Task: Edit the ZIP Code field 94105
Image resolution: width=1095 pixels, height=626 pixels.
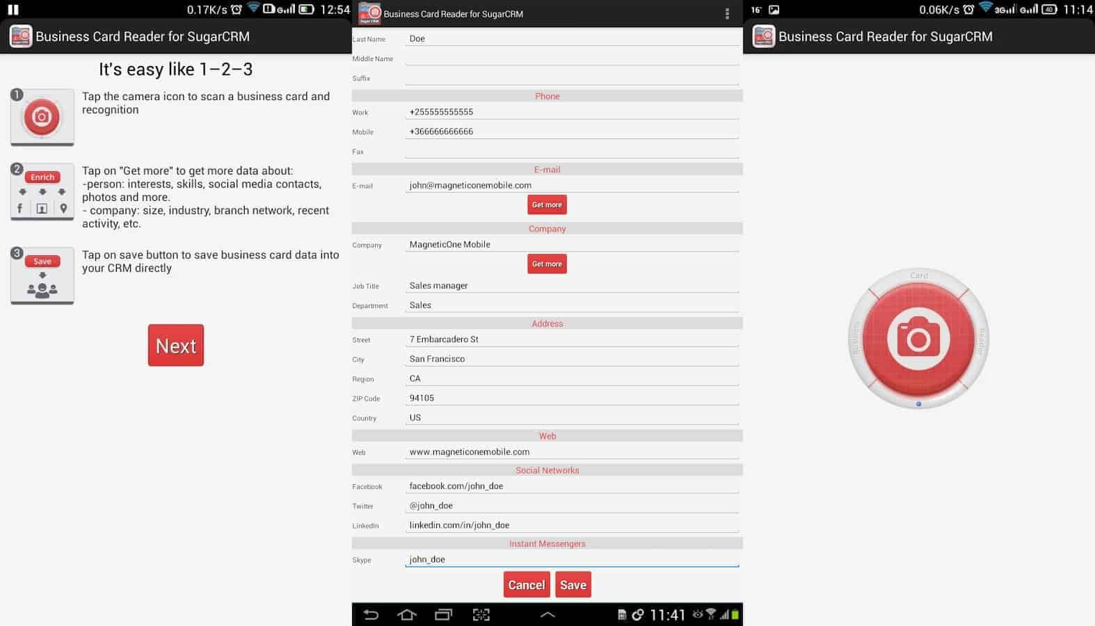Action: click(572, 398)
